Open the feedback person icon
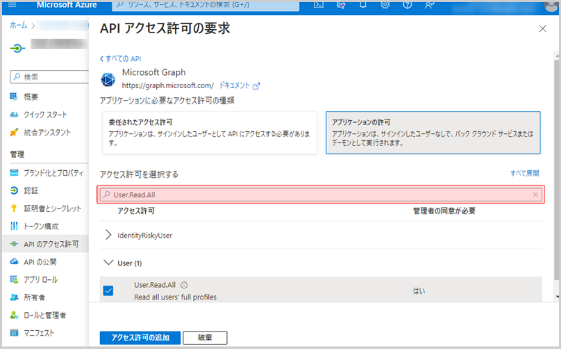 429,5
